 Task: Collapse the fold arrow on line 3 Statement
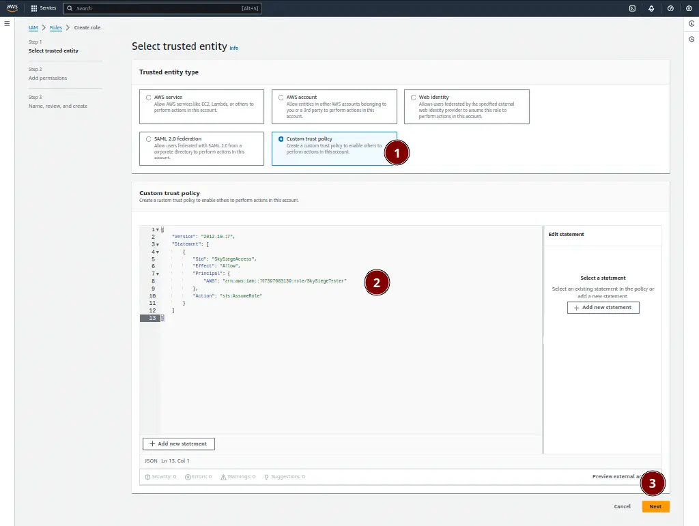pos(158,244)
